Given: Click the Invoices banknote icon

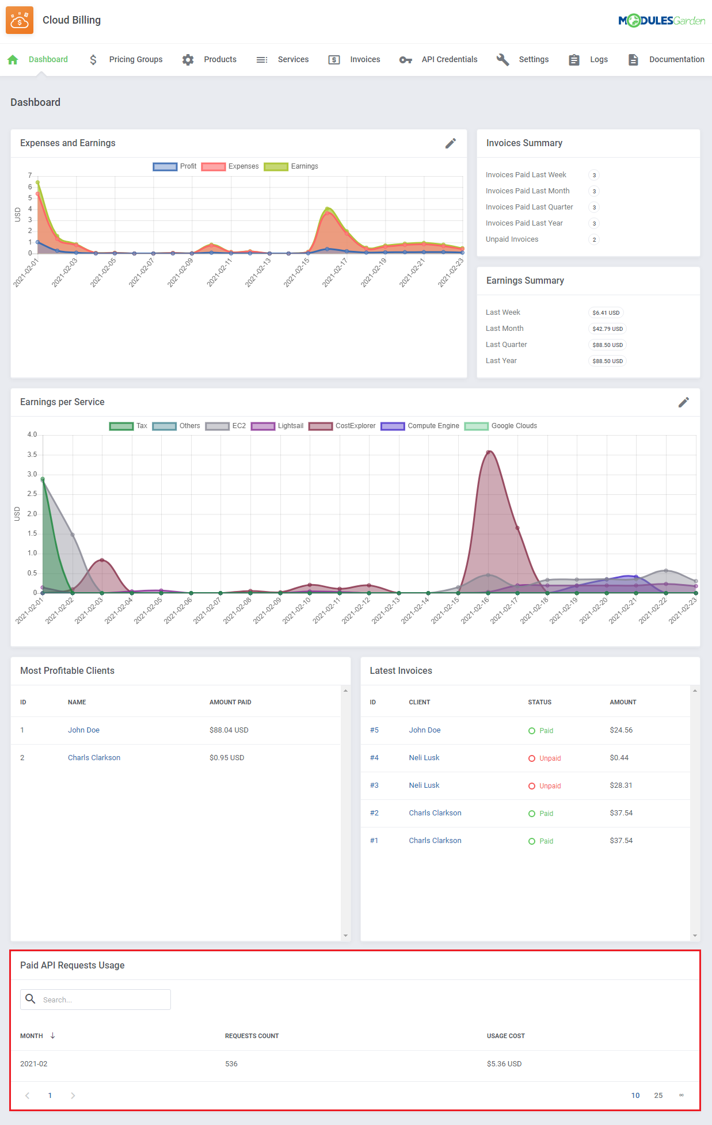Looking at the screenshot, I should [334, 60].
